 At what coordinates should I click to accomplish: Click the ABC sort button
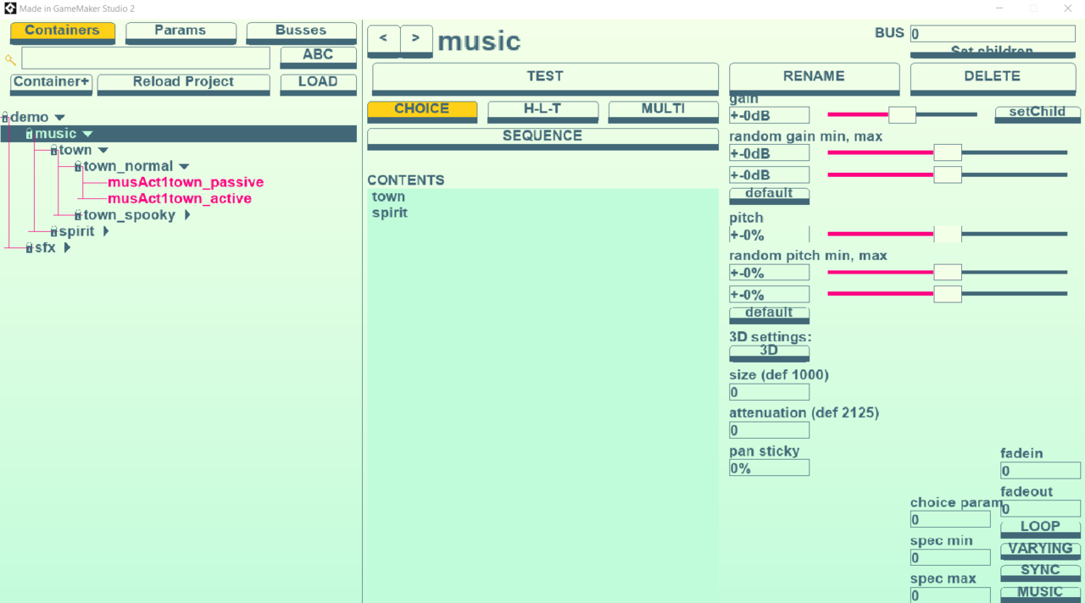(x=319, y=57)
